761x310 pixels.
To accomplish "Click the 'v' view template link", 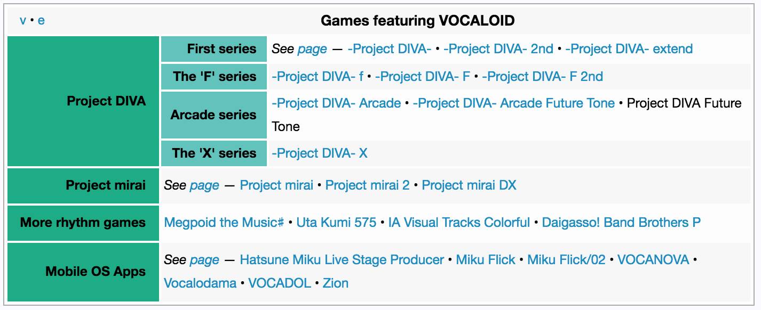I will (x=23, y=21).
